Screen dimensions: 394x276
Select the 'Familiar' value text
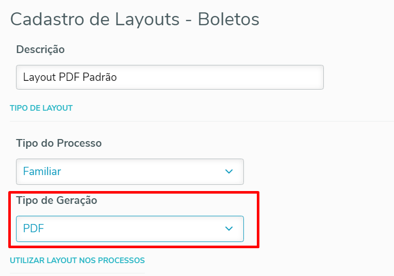click(x=42, y=171)
